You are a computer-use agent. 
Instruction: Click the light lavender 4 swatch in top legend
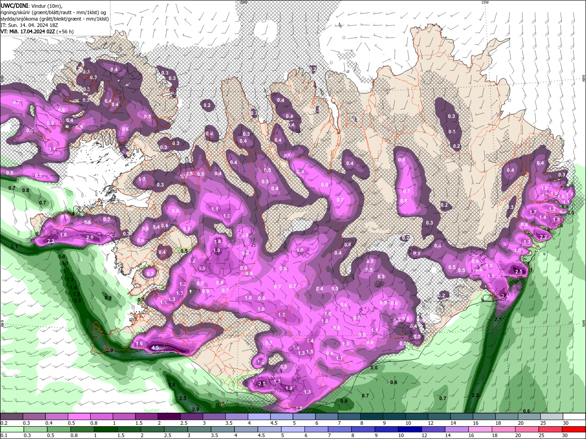(259, 417)
